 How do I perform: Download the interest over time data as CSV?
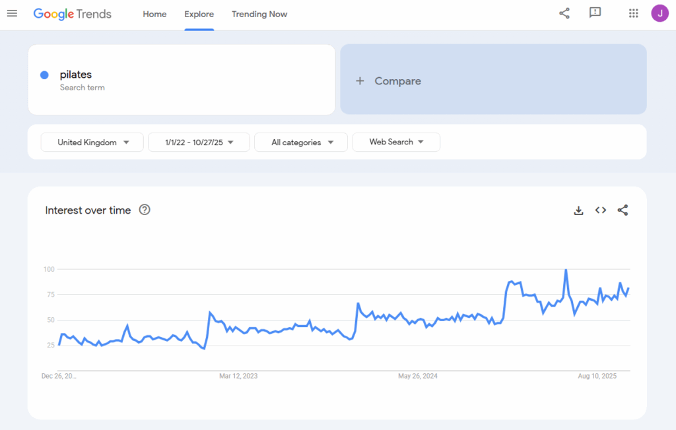click(579, 210)
